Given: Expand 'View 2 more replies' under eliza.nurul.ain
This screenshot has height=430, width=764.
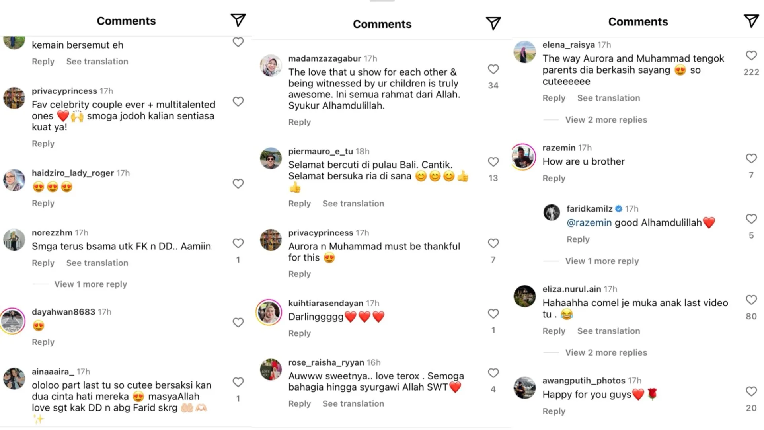Looking at the screenshot, I should [x=606, y=353].
